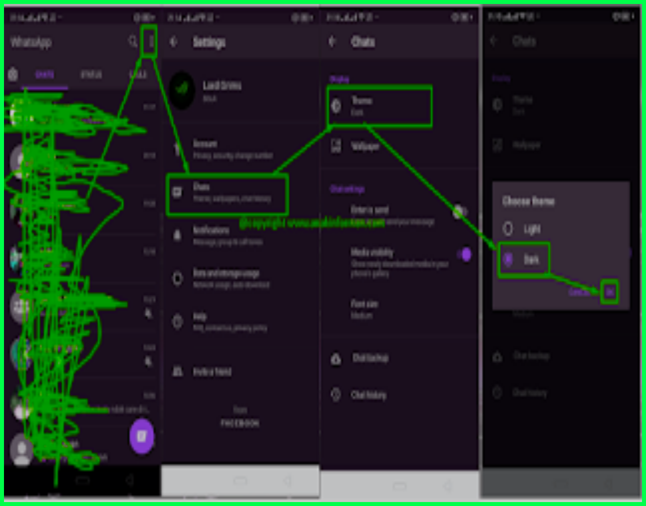646x506 pixels.
Task: Tap the muted icon on sixth chat
Action: [149, 361]
